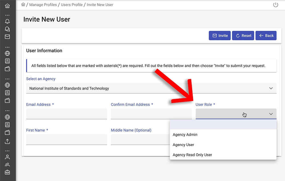The image size is (285, 181).
Task: Click the breadcrumb home icon
Action: tap(23, 5)
